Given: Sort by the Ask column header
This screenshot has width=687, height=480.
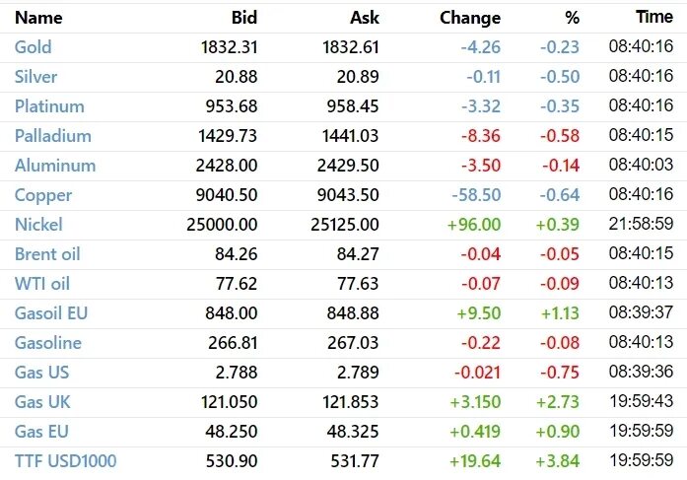Looking at the screenshot, I should [365, 18].
